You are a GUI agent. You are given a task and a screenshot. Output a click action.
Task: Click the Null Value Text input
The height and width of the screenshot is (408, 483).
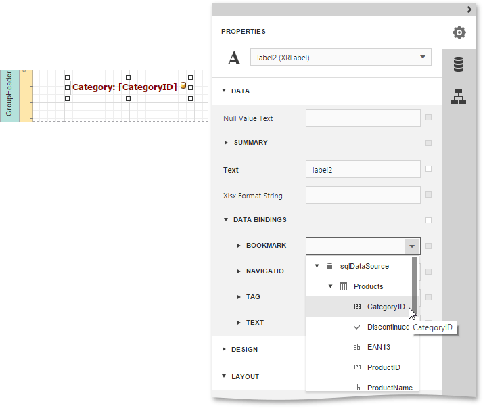pyautogui.click(x=363, y=118)
